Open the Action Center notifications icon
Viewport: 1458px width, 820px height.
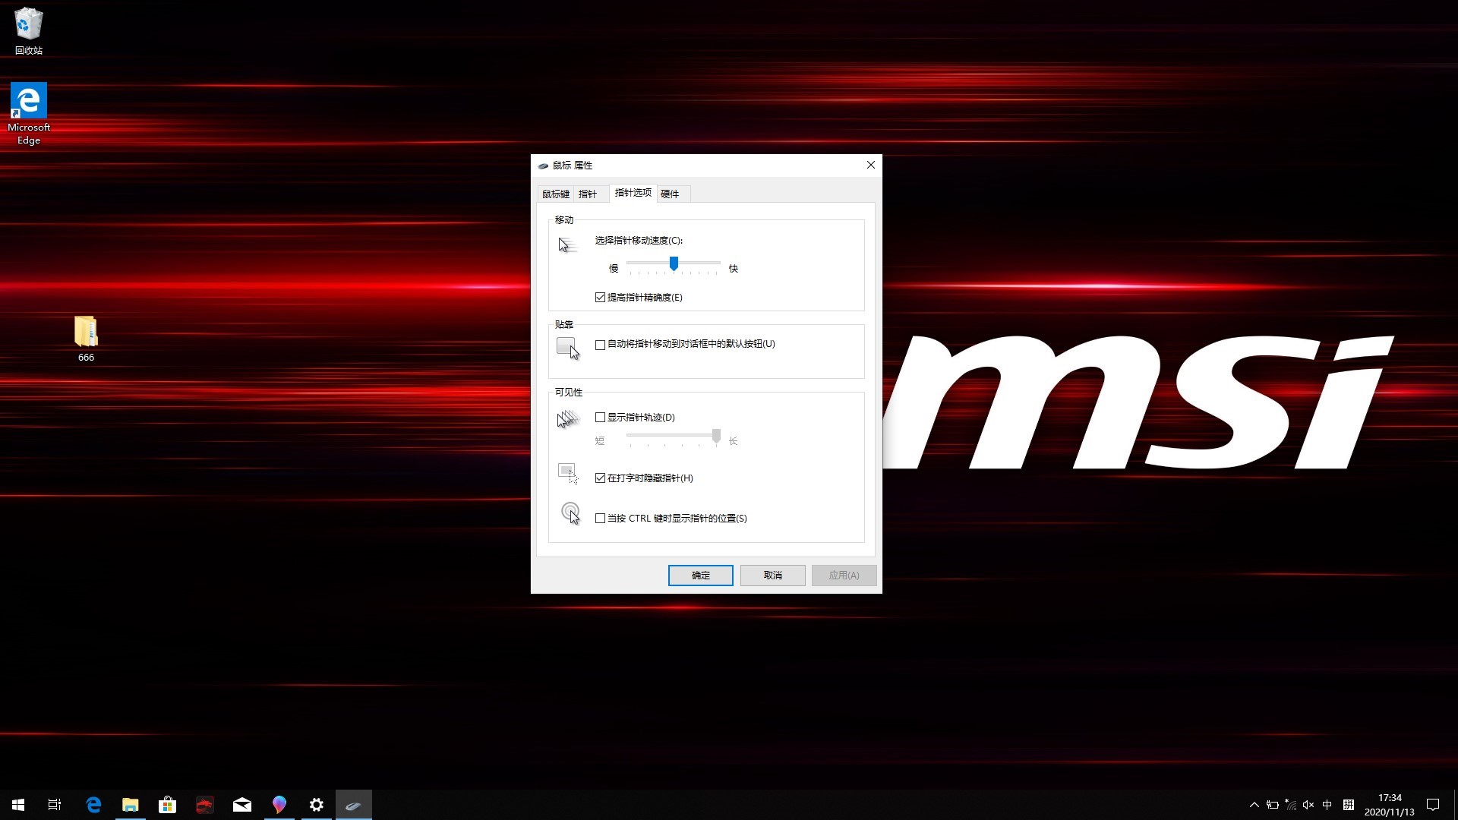tap(1433, 805)
